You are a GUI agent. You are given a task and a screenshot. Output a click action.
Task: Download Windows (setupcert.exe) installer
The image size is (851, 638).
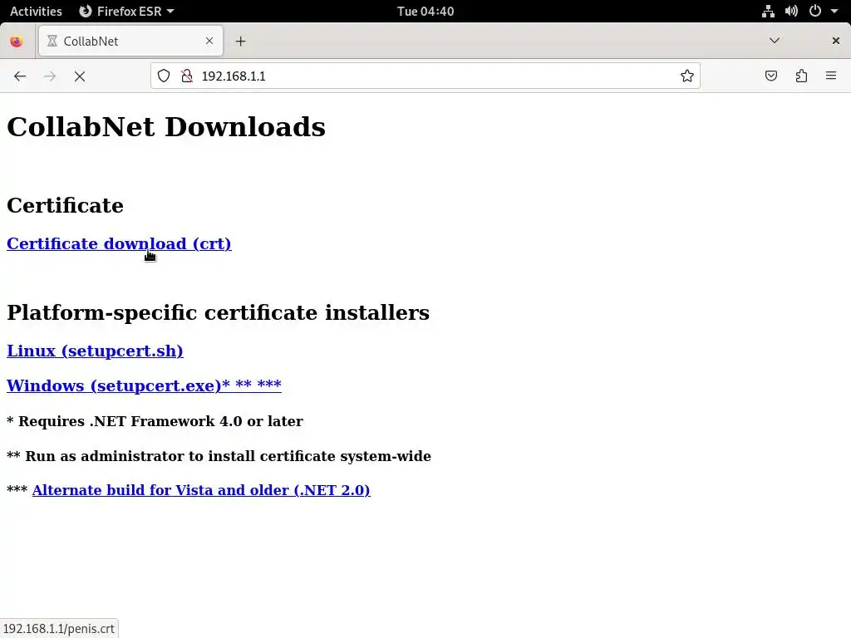pyautogui.click(x=144, y=385)
